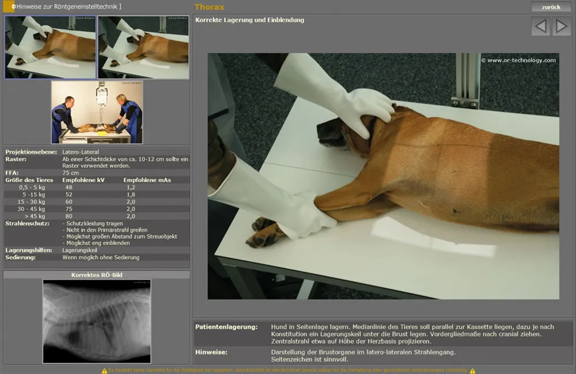
Task: Click the right warning triangle in footer
Action: pos(472,371)
